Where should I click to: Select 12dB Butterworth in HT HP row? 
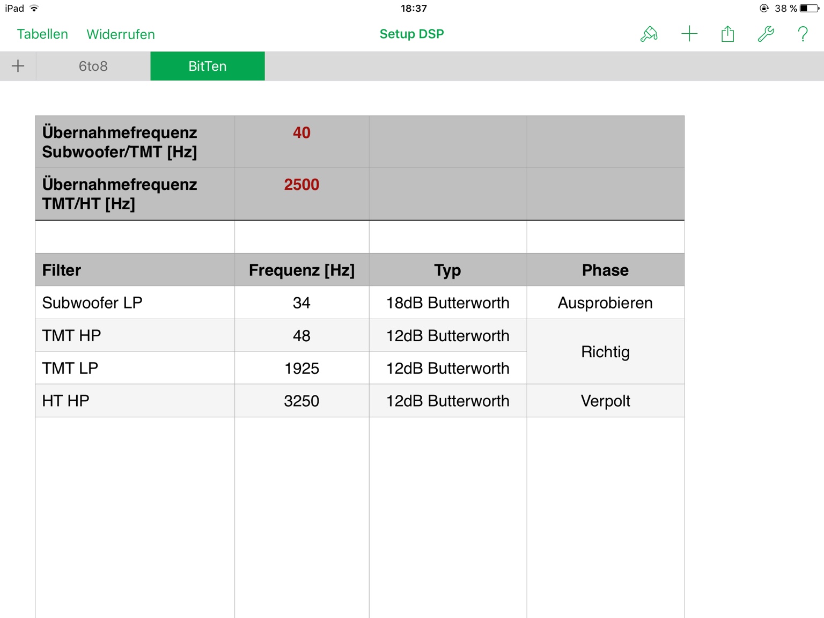(448, 401)
